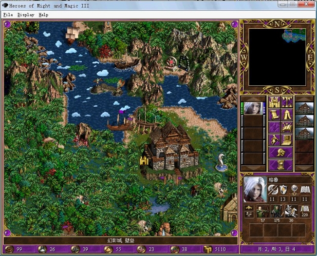Click the sulfur resource icon showing 55
317x256 pixels.
pyautogui.click(x=109, y=249)
